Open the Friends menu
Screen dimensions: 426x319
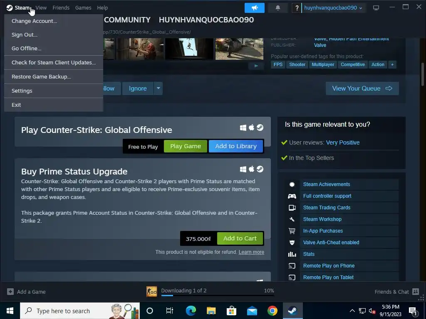click(61, 8)
